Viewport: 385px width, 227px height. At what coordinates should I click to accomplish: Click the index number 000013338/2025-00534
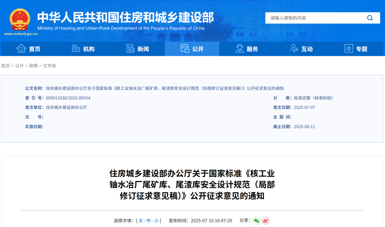[68, 98]
